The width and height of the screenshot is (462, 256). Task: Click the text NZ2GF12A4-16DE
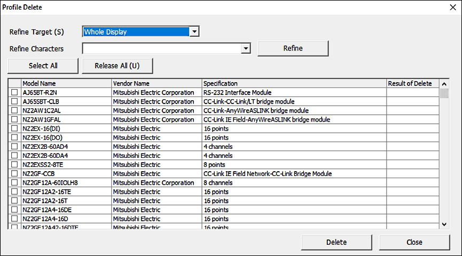point(47,210)
